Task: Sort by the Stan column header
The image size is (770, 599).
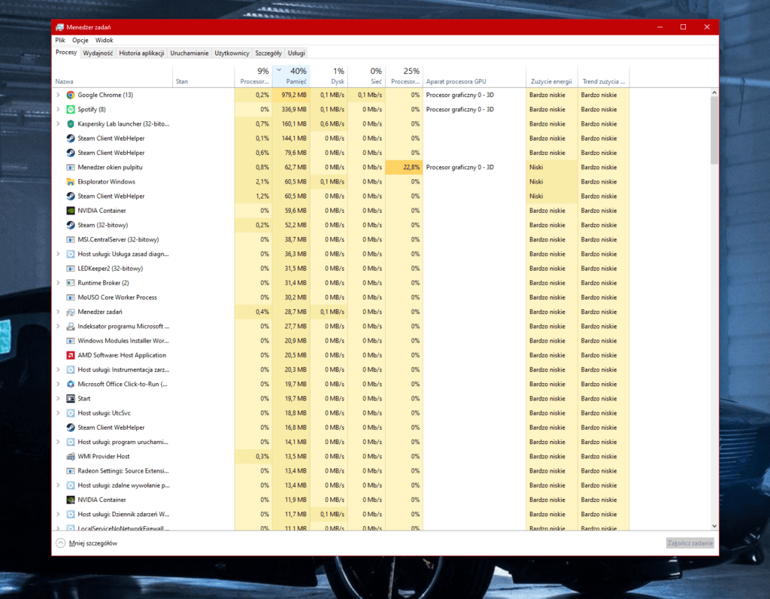Action: (x=203, y=77)
